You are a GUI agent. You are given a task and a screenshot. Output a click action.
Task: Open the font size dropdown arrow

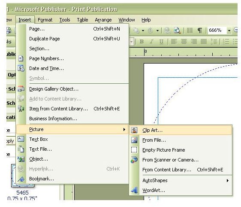pos(132,42)
